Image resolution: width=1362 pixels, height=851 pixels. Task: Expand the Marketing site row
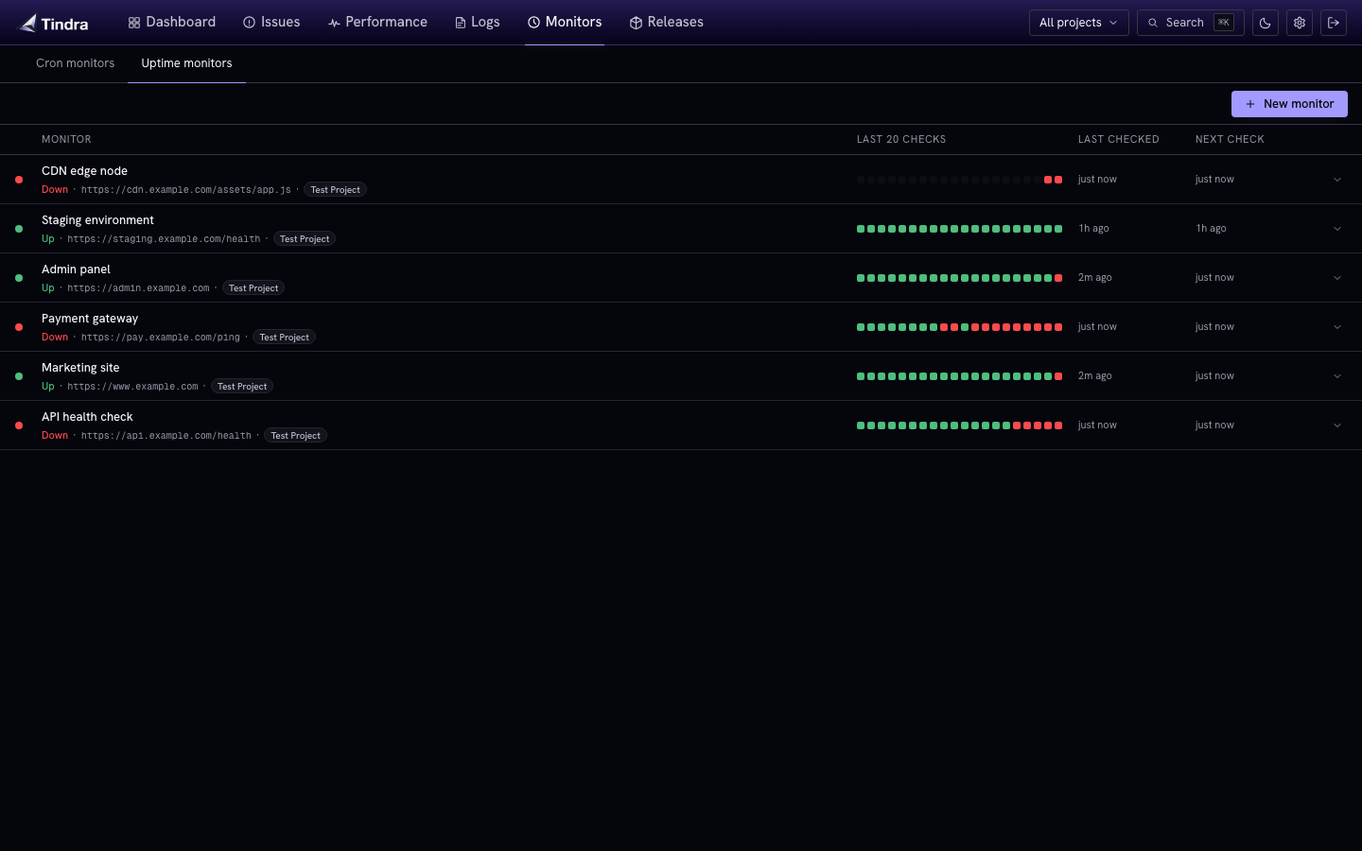(x=1337, y=376)
